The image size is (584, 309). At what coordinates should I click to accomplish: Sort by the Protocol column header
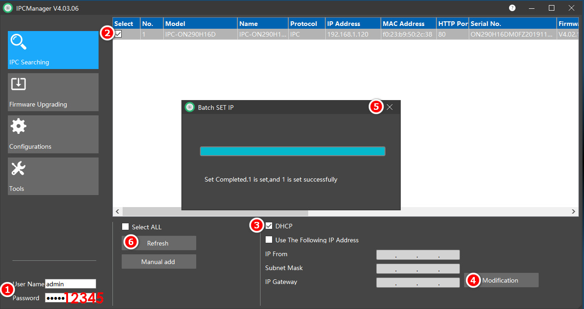(306, 24)
